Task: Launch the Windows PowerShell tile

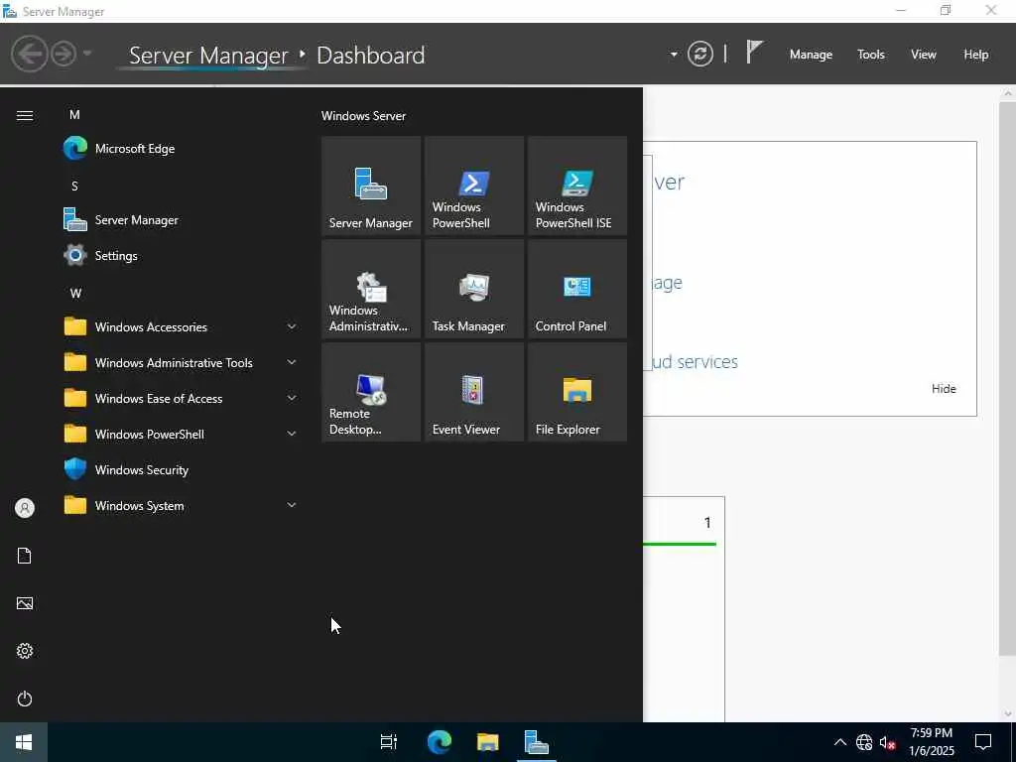Action: tap(473, 186)
